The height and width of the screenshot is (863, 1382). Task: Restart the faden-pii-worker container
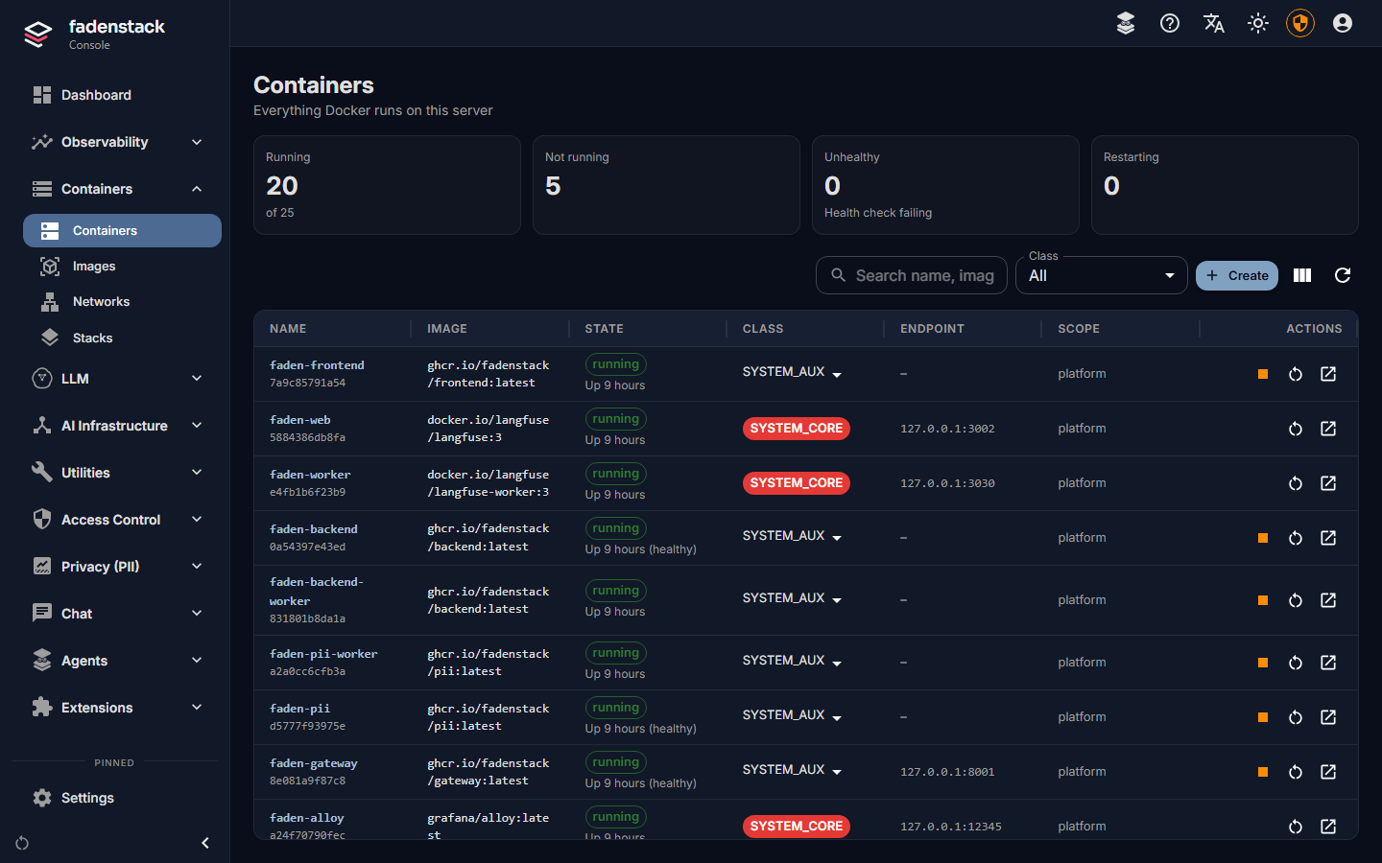(1296, 663)
